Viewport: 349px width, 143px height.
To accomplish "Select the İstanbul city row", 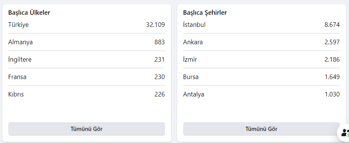I will click(x=262, y=25).
